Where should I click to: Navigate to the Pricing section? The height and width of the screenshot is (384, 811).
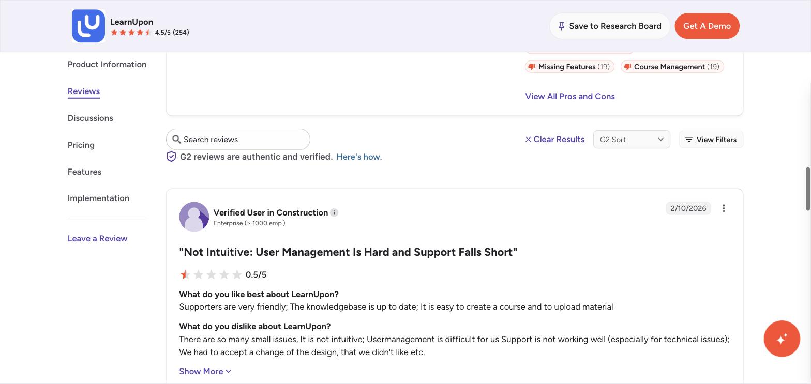81,145
